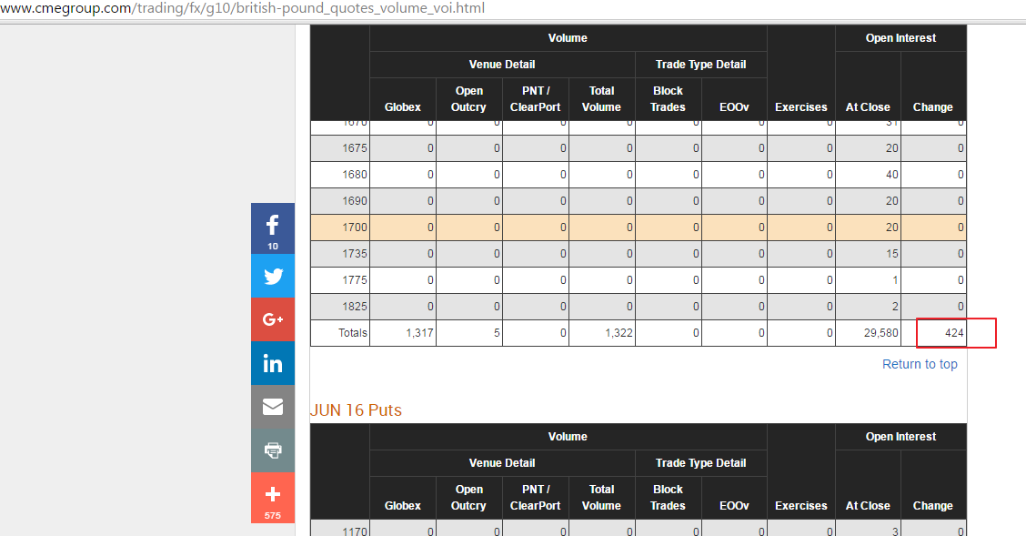Screen dimensions: 1026x536
Task: Select Totals Total Volume 1,322
Action: pos(619,332)
